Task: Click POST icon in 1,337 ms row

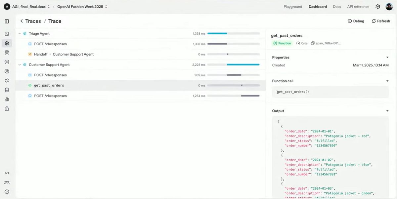Action: (30, 44)
